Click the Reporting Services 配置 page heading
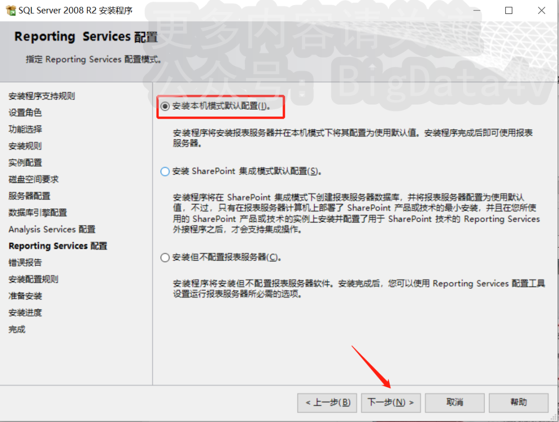559x422 pixels. 86,37
